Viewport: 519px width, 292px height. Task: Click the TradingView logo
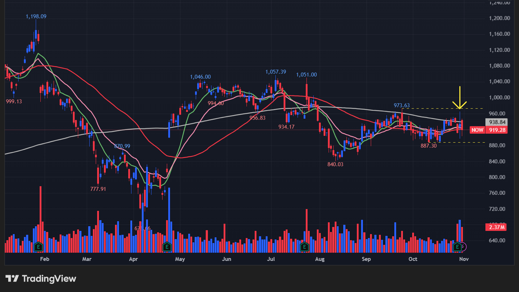point(41,279)
